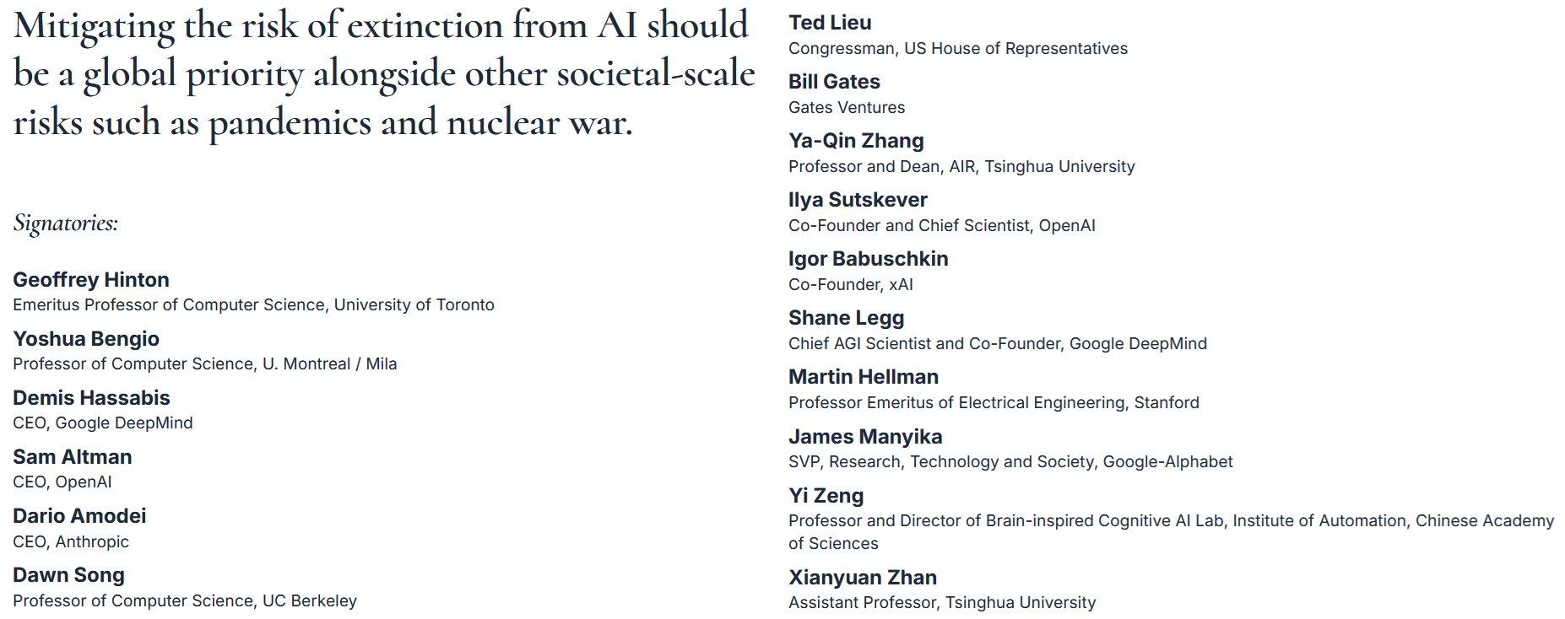Select the Bill Gates name
The width and height of the screenshot is (1565, 619).
point(834,82)
